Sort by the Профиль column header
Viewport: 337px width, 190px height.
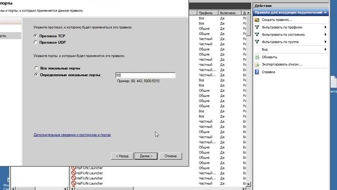coord(207,13)
